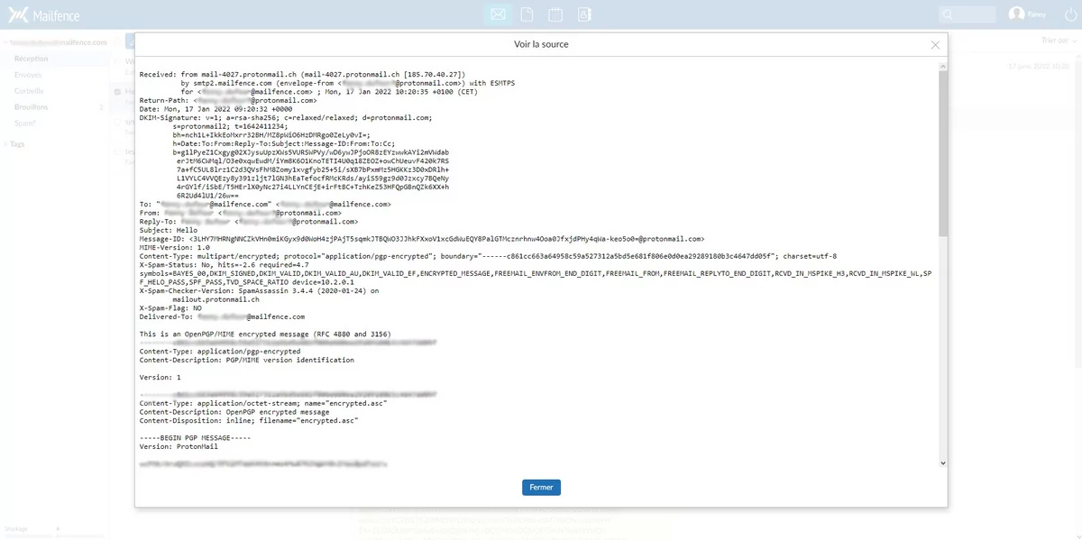Image resolution: width=1082 pixels, height=540 pixels.
Task: Click the source dialog scrollbar up arrow
Action: tap(941, 68)
